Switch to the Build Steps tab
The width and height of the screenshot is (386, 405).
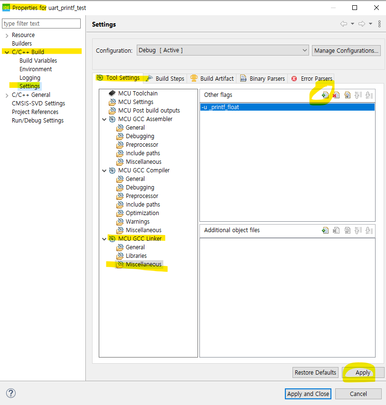(x=165, y=78)
